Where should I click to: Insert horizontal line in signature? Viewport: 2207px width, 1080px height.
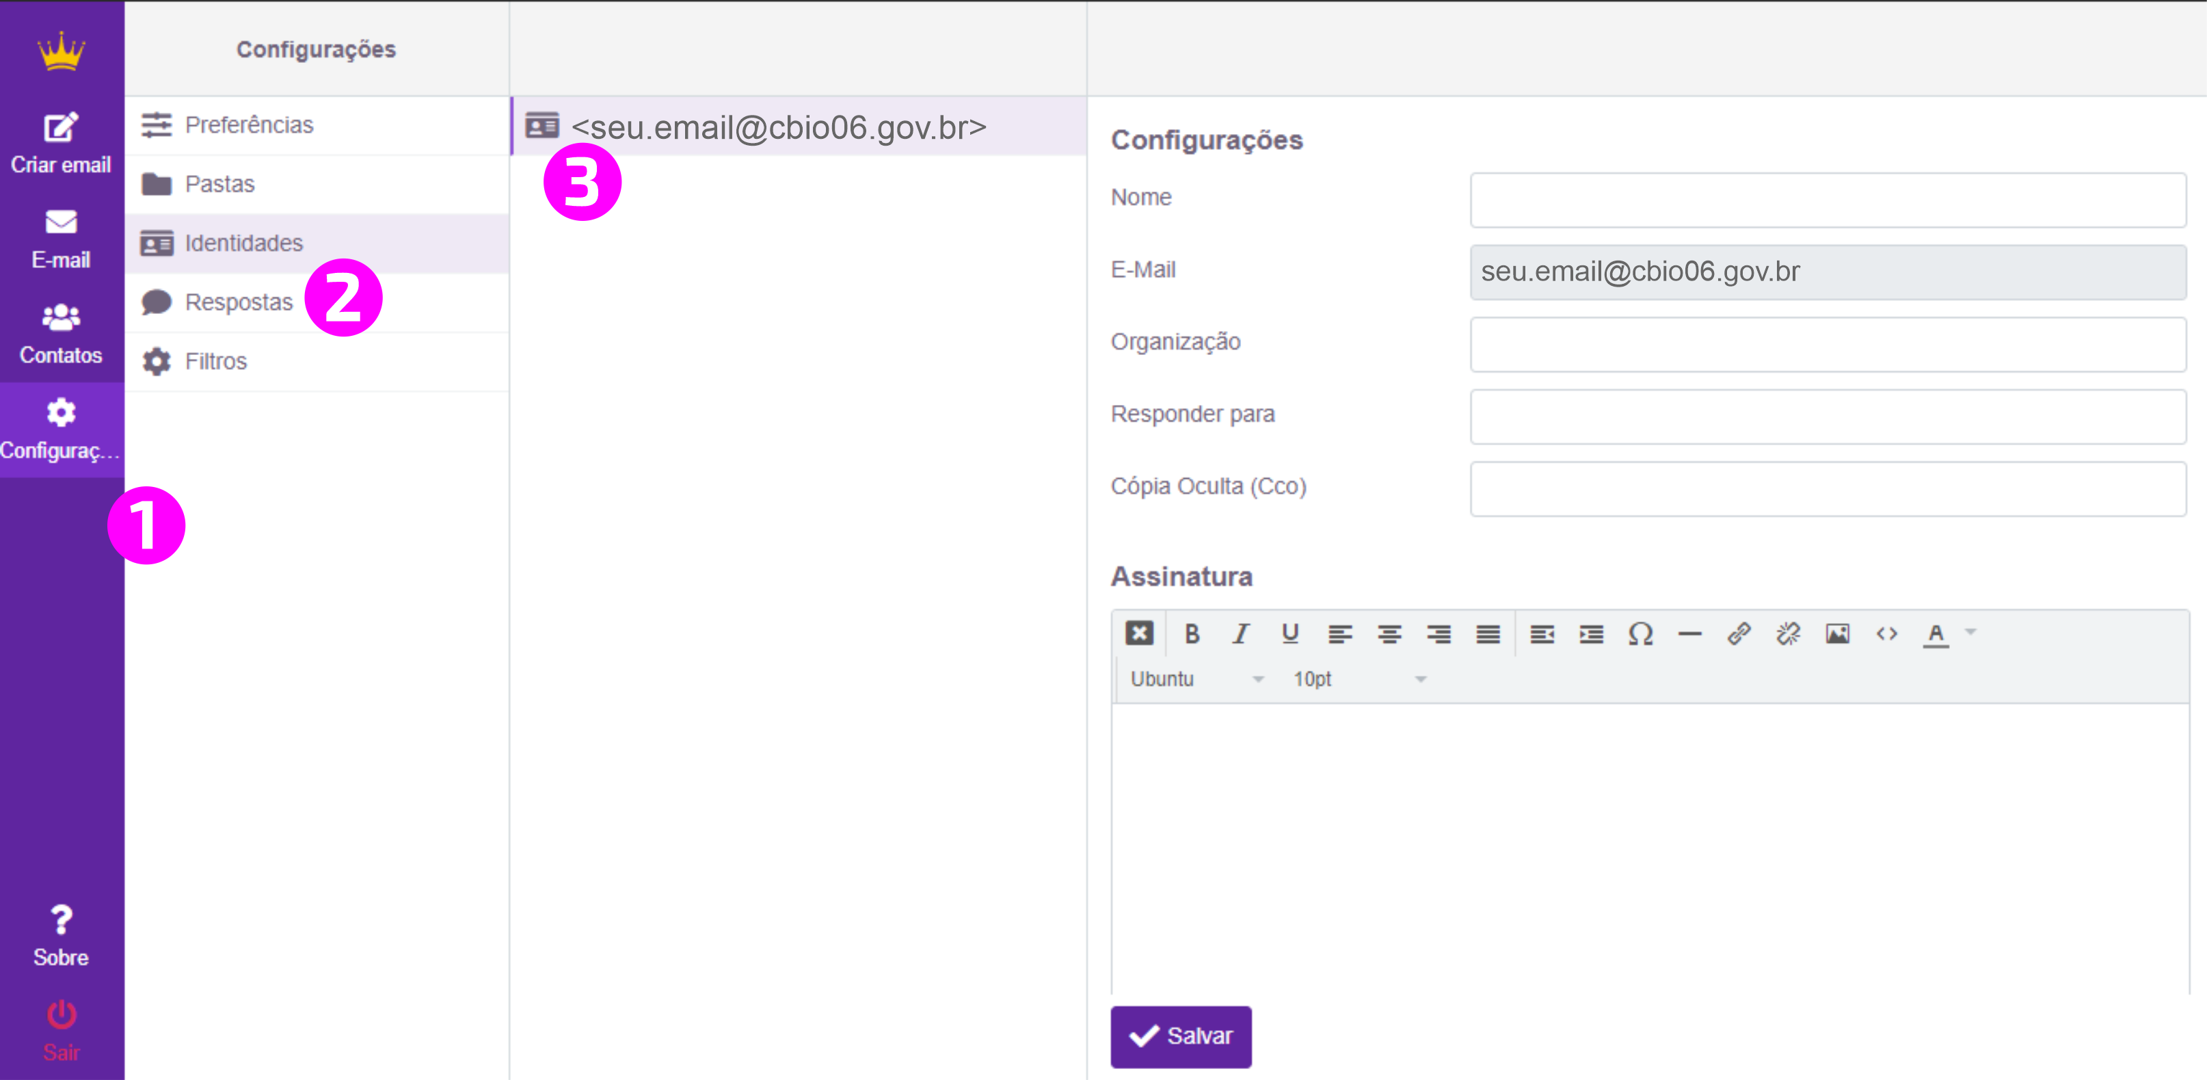(x=1689, y=633)
